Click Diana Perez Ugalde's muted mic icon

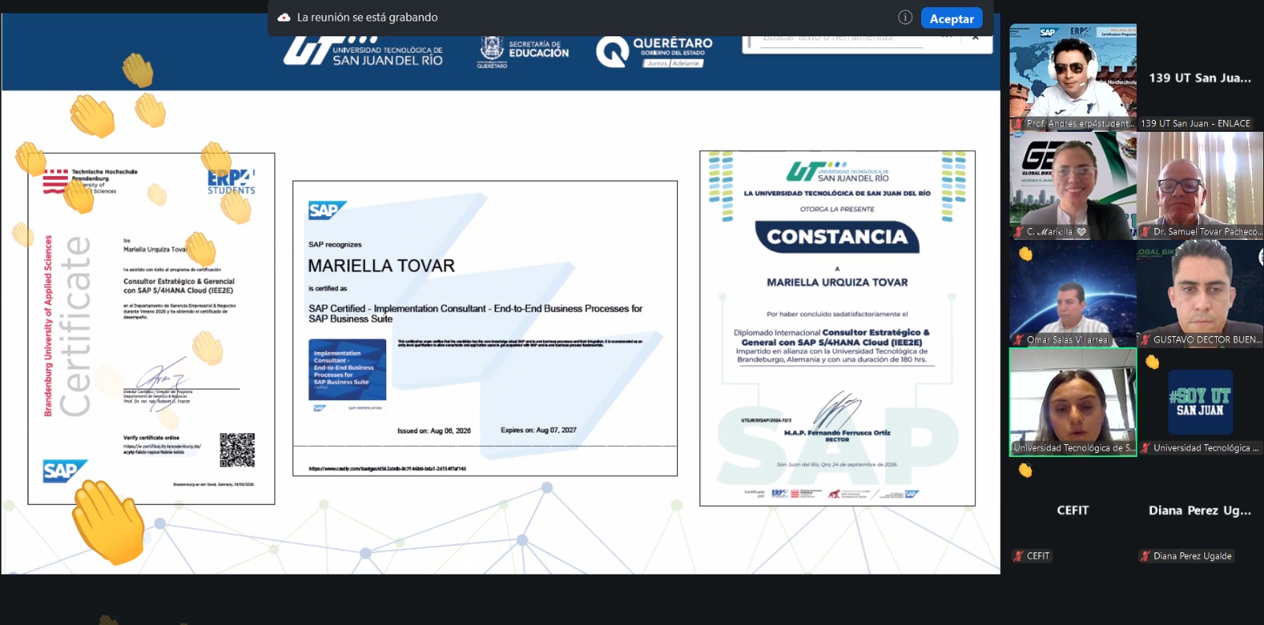pos(1145,556)
